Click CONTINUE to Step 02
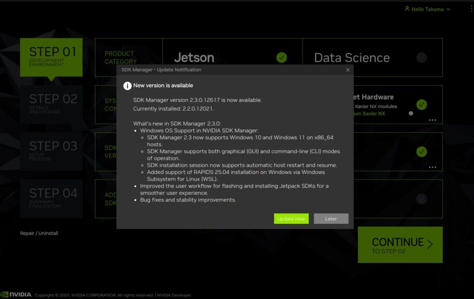The width and height of the screenshot is (474, 299). click(x=400, y=245)
